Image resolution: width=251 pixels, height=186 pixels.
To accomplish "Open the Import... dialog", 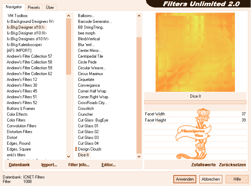I will coord(49,165).
